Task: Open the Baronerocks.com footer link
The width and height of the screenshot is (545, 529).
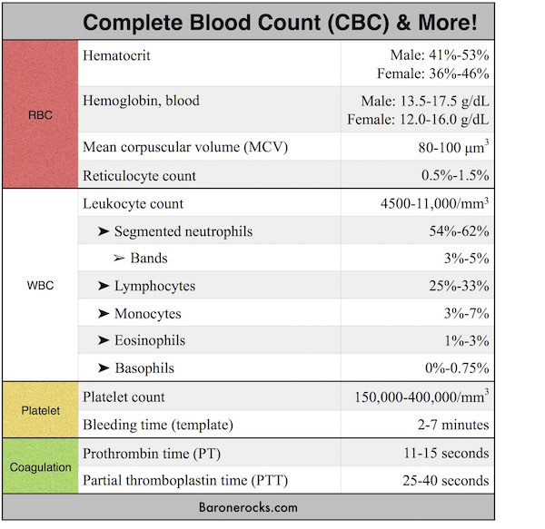Action: click(248, 507)
